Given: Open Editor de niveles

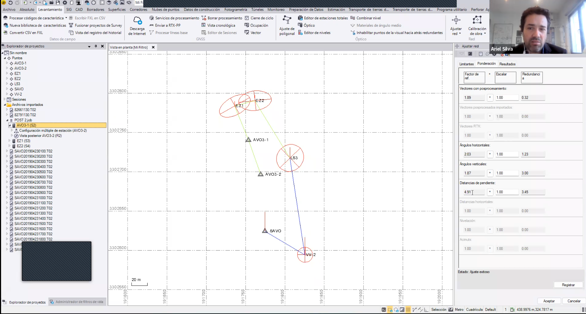Looking at the screenshot, I should click(x=314, y=32).
